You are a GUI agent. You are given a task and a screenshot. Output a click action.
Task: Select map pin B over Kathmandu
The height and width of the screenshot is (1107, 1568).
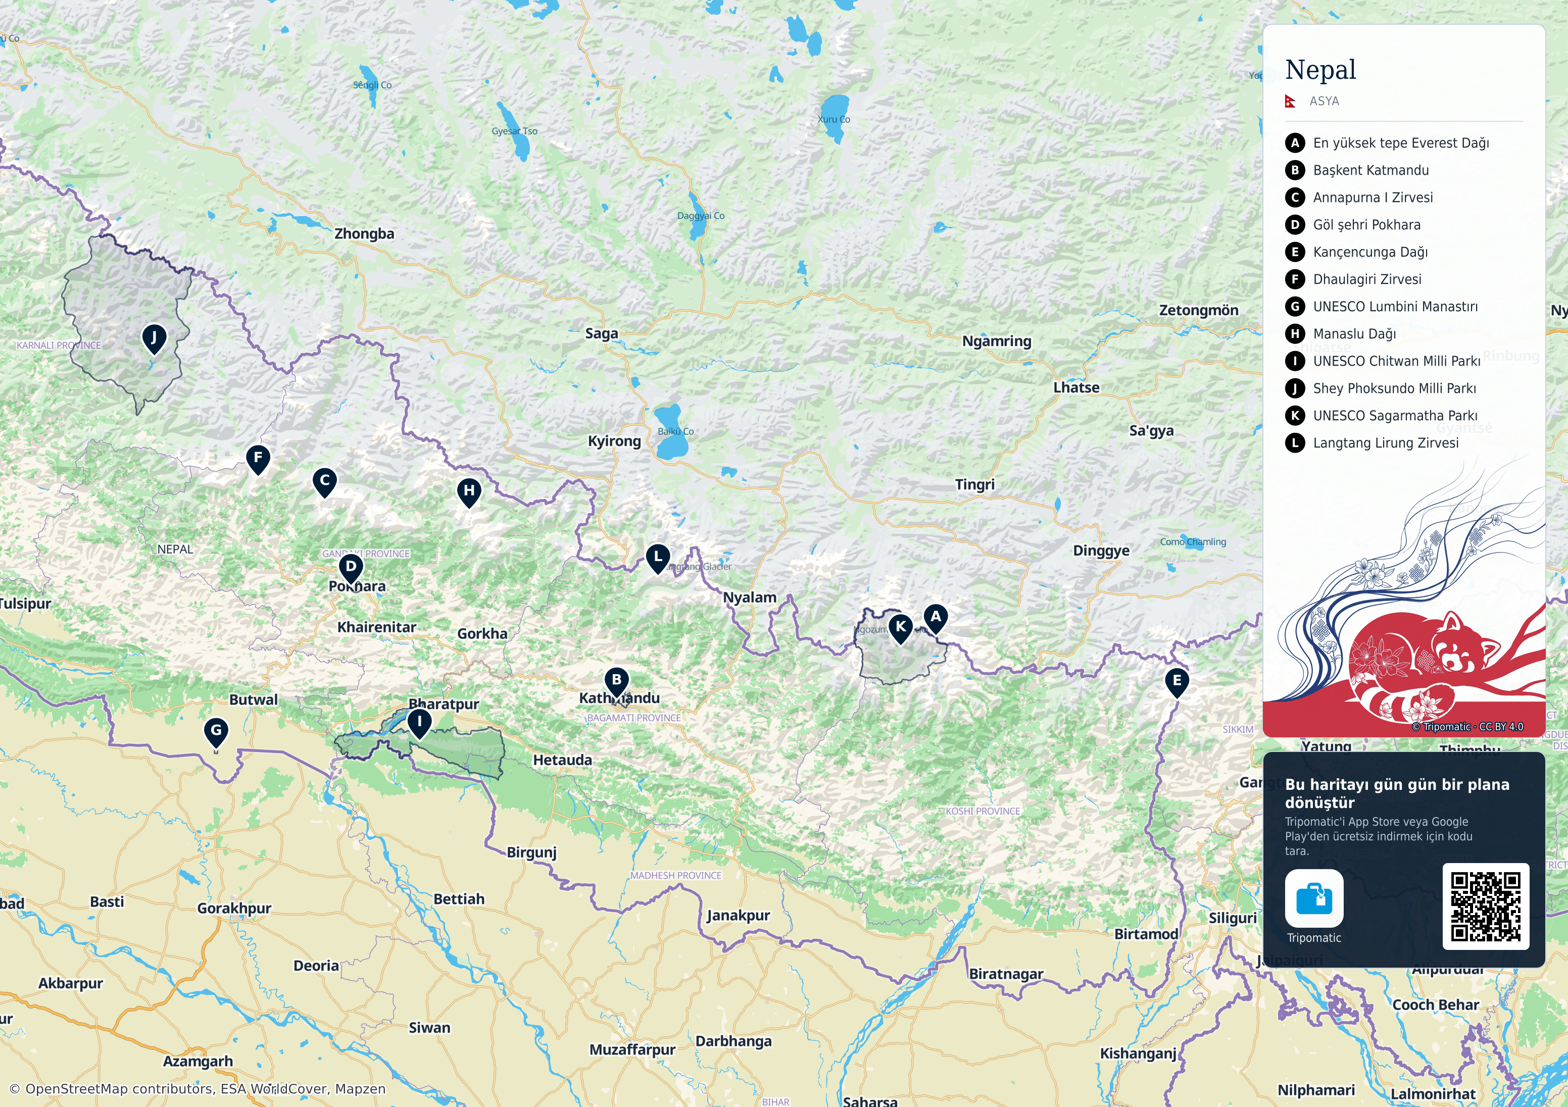(x=617, y=682)
